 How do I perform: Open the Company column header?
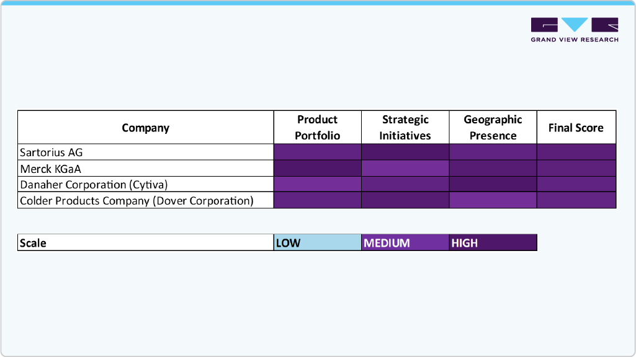coord(145,127)
